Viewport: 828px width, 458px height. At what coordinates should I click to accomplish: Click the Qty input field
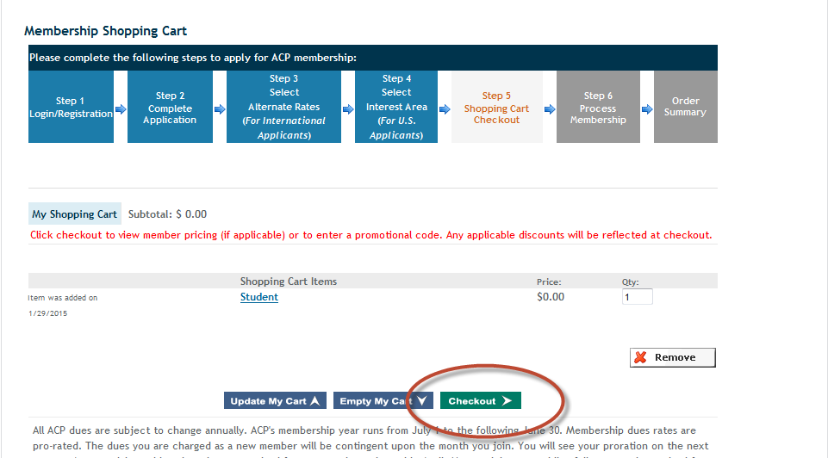[x=637, y=297]
